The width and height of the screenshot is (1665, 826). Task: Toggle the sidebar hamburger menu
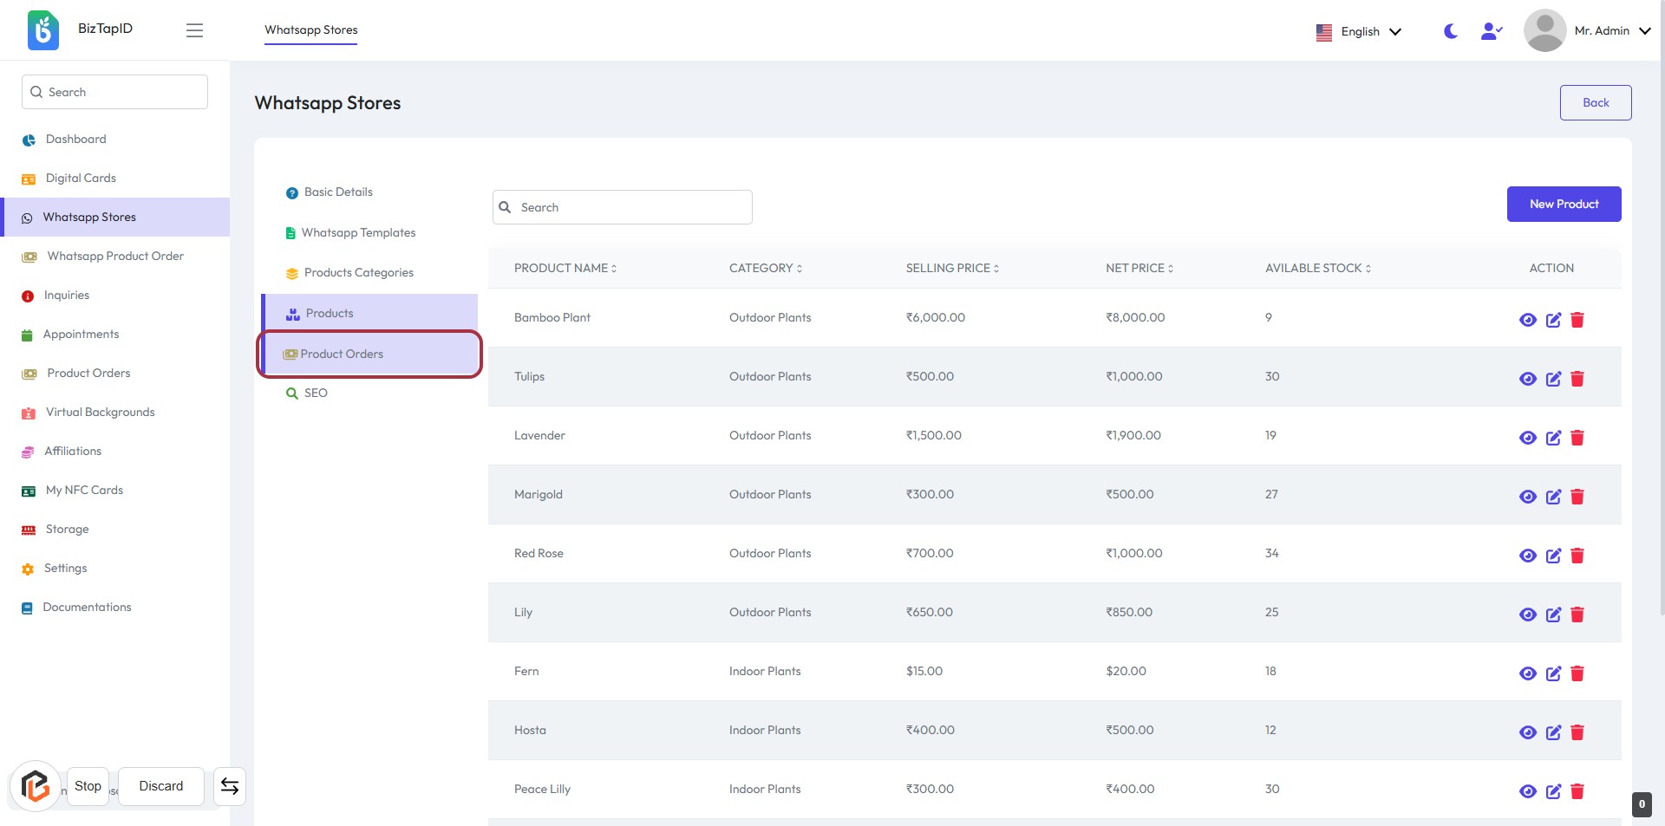pos(194,30)
